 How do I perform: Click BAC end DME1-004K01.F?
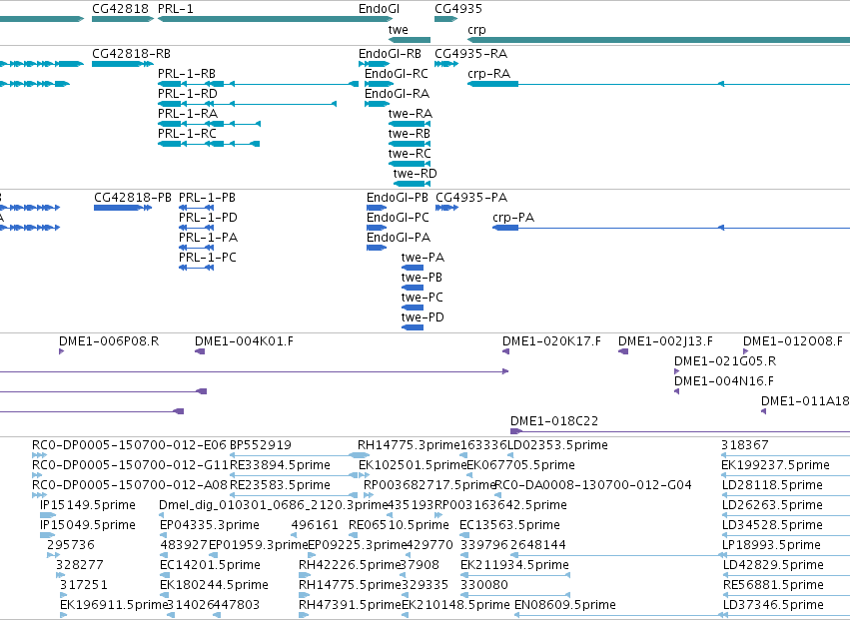pos(200,351)
